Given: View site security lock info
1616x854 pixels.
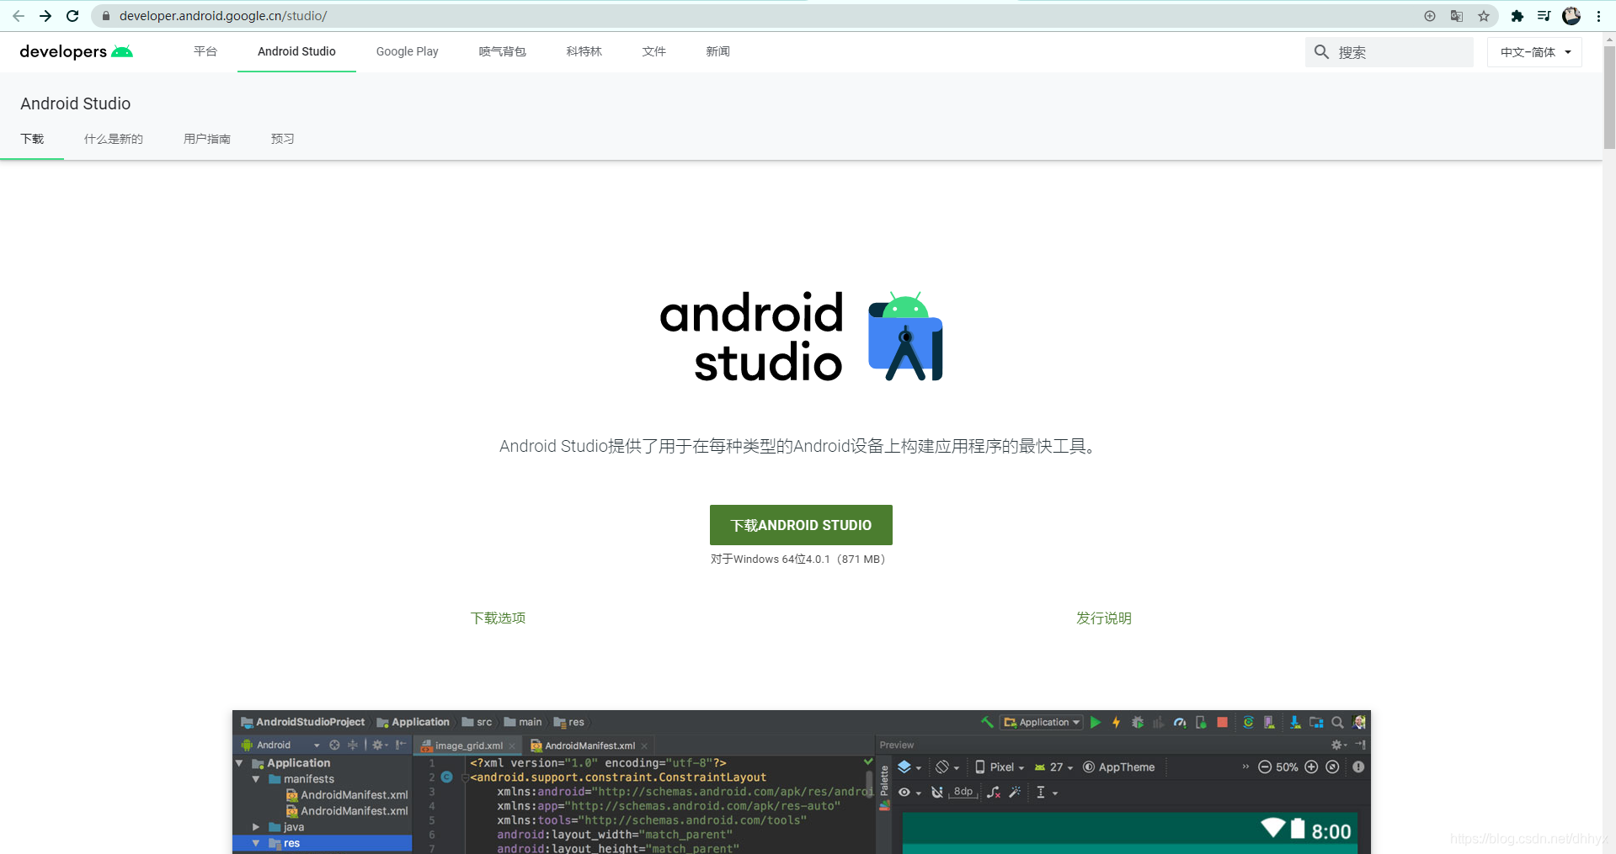Looking at the screenshot, I should [106, 16].
